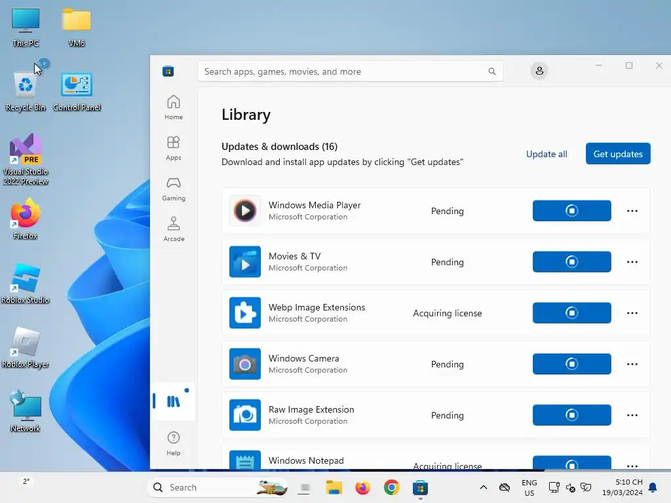Open more options for Windows Notepad

point(632,466)
